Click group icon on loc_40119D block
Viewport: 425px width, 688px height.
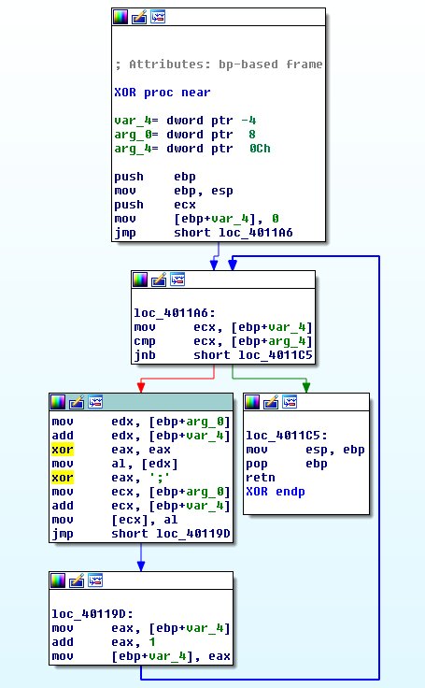click(95, 580)
